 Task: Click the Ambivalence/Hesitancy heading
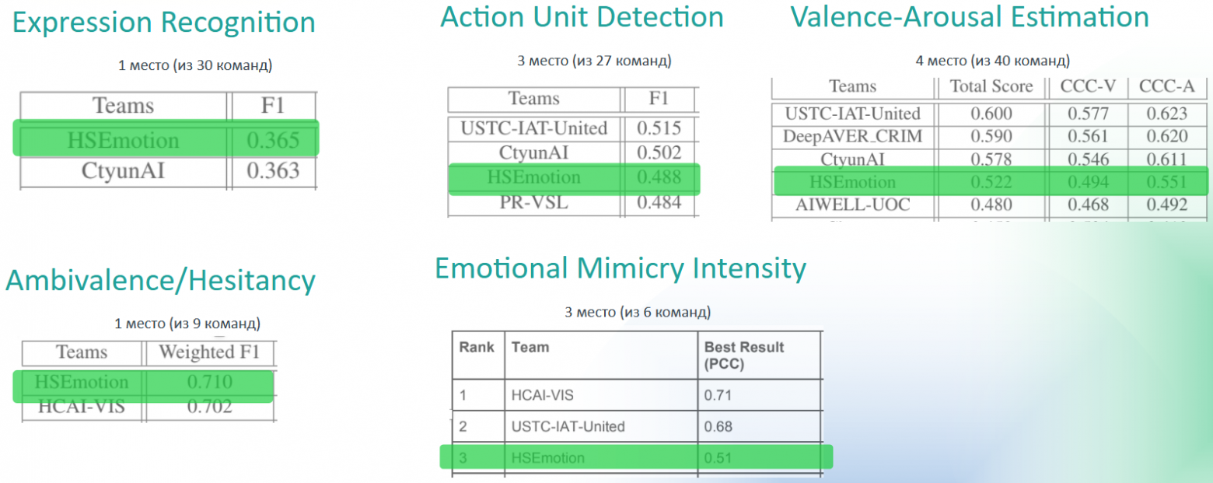click(x=160, y=281)
